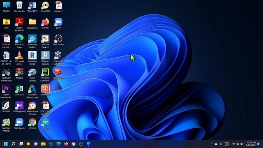Screen dimensions: 263x148
Task: Open OBS Studio desktop shortcut
Action: click(x=58, y=40)
